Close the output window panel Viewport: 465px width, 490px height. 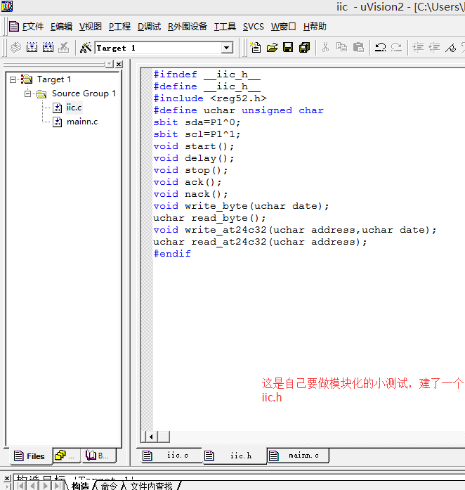pyautogui.click(x=6, y=478)
